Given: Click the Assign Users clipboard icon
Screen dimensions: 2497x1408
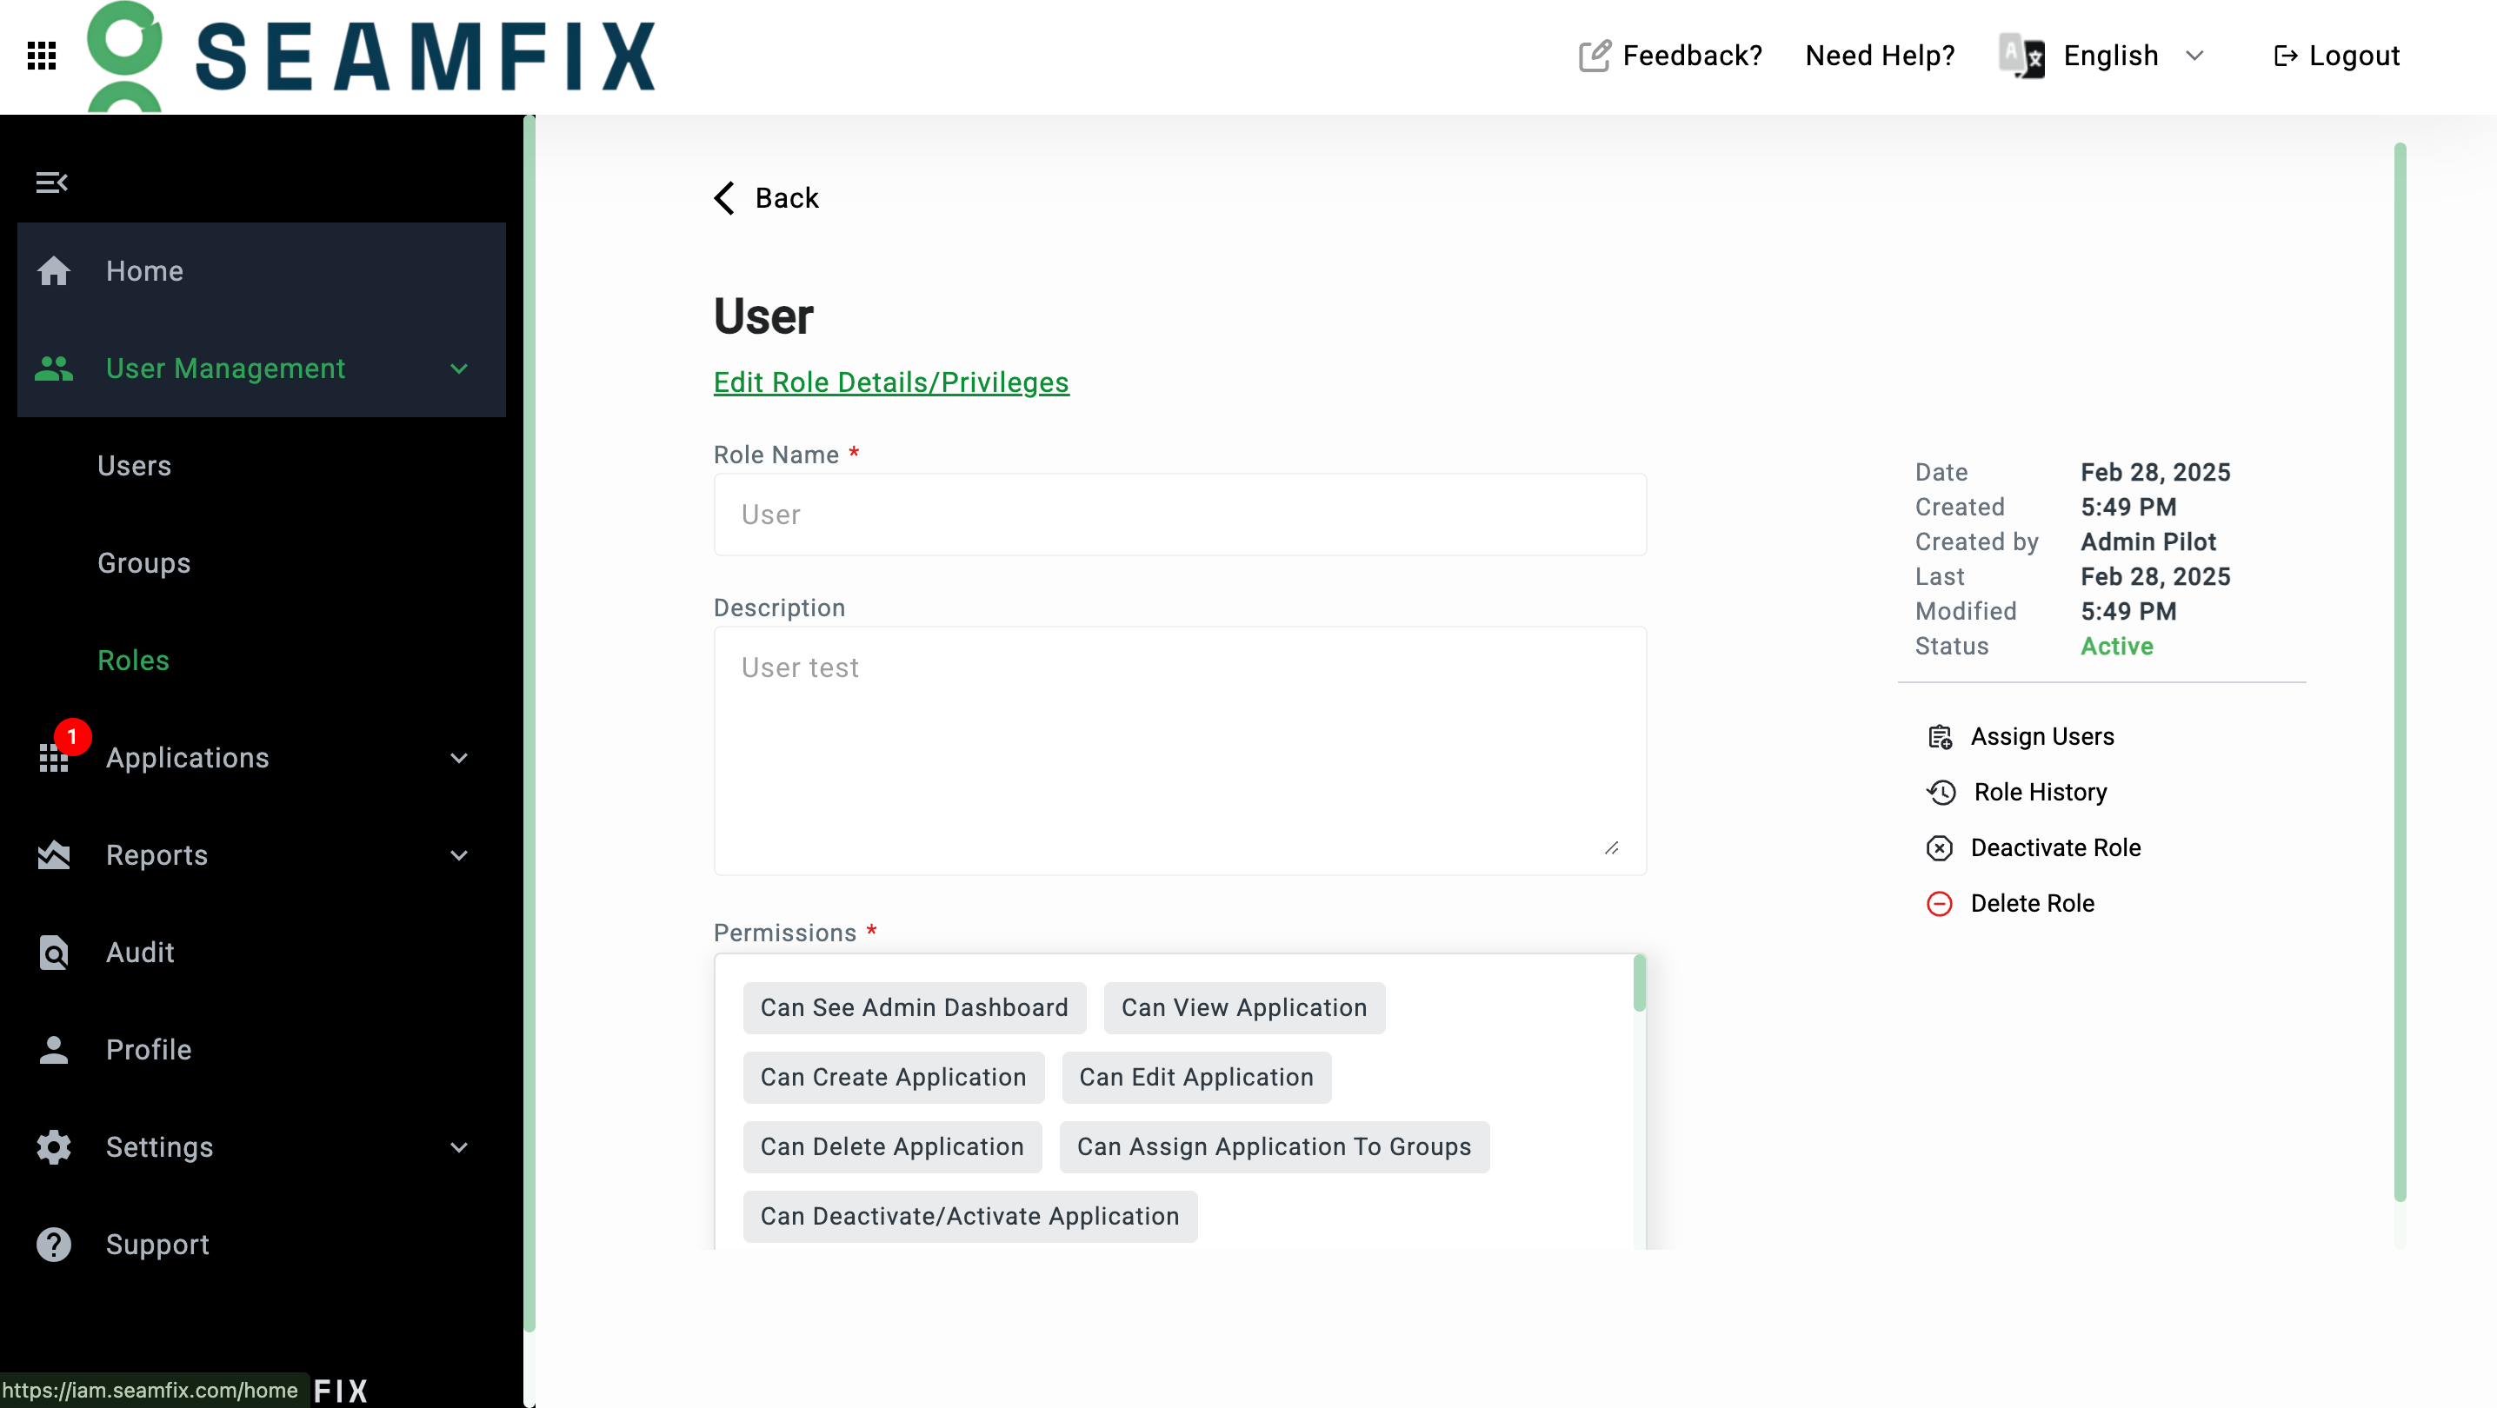Looking at the screenshot, I should (x=1939, y=736).
